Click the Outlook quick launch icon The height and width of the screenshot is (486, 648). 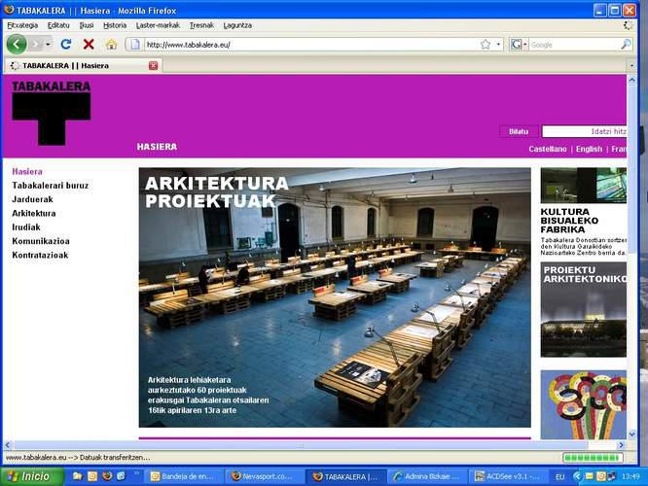[x=92, y=476]
